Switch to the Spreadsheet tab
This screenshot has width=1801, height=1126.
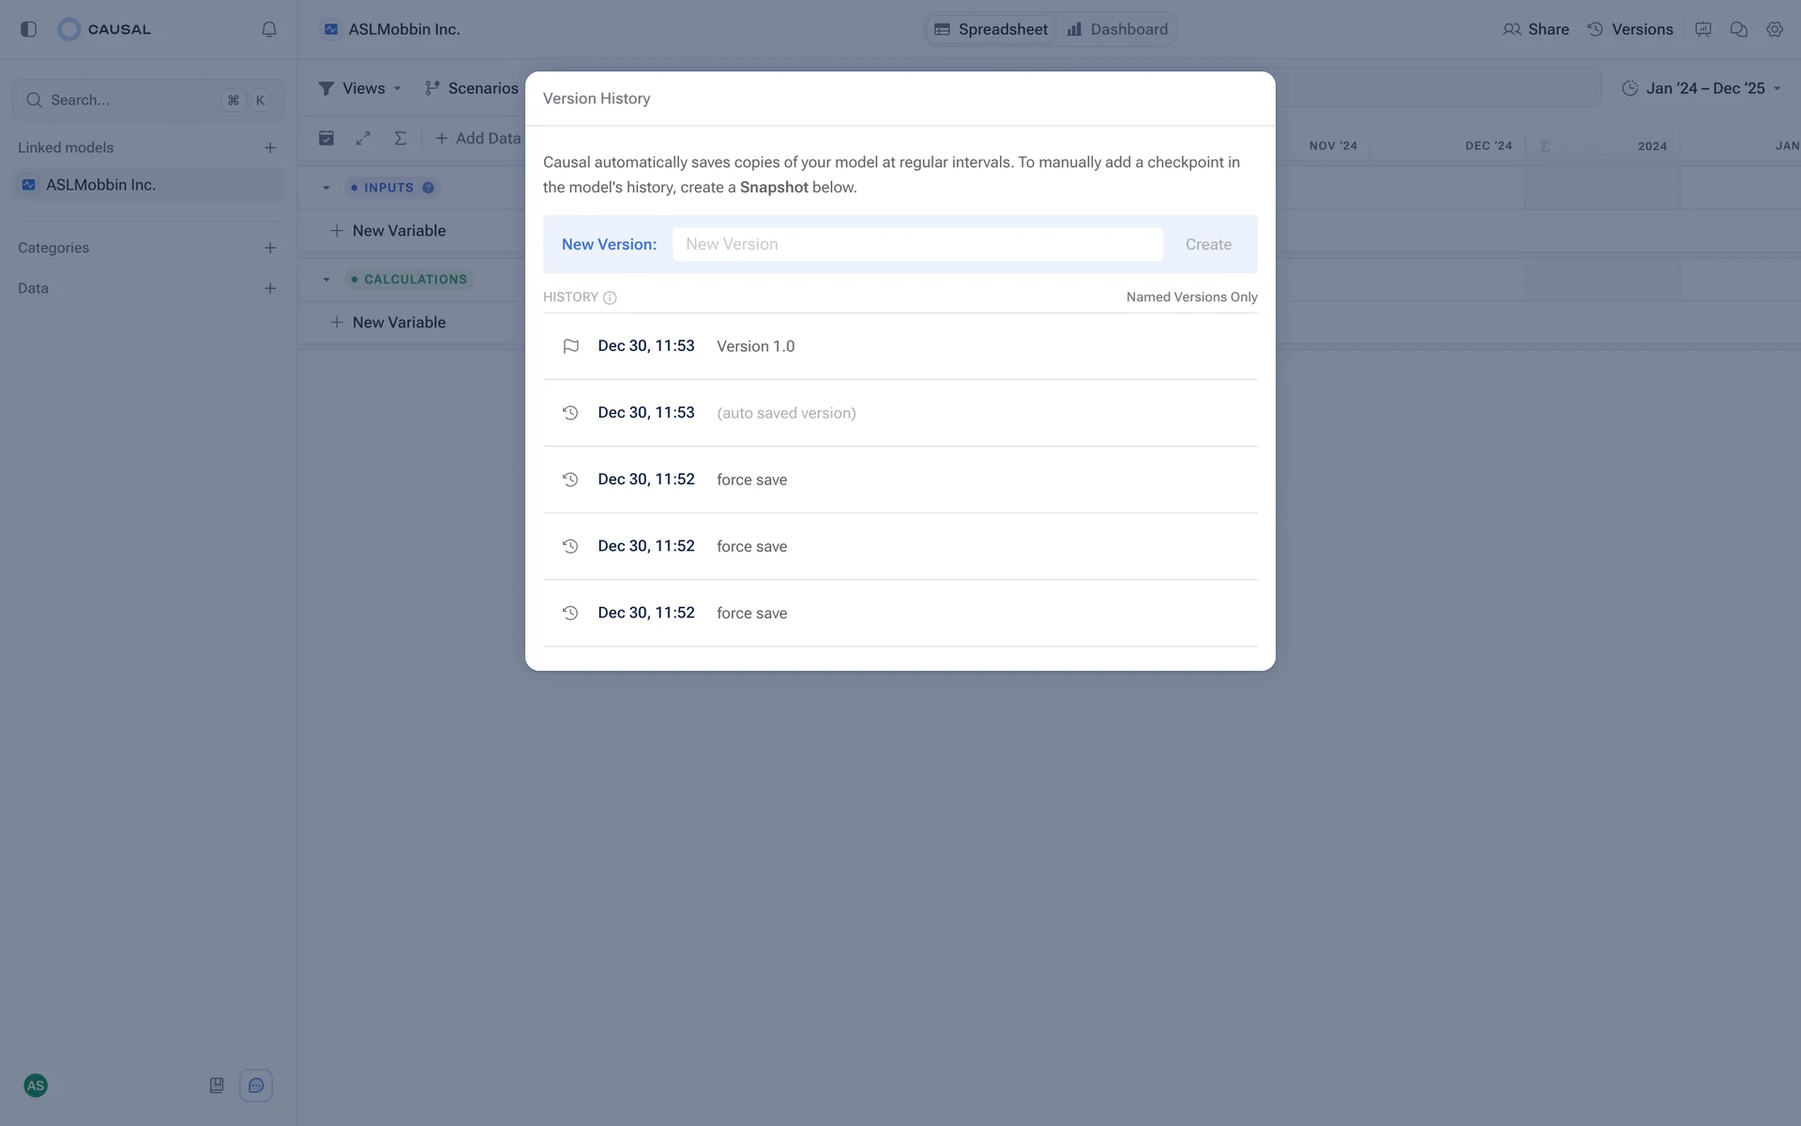991,29
